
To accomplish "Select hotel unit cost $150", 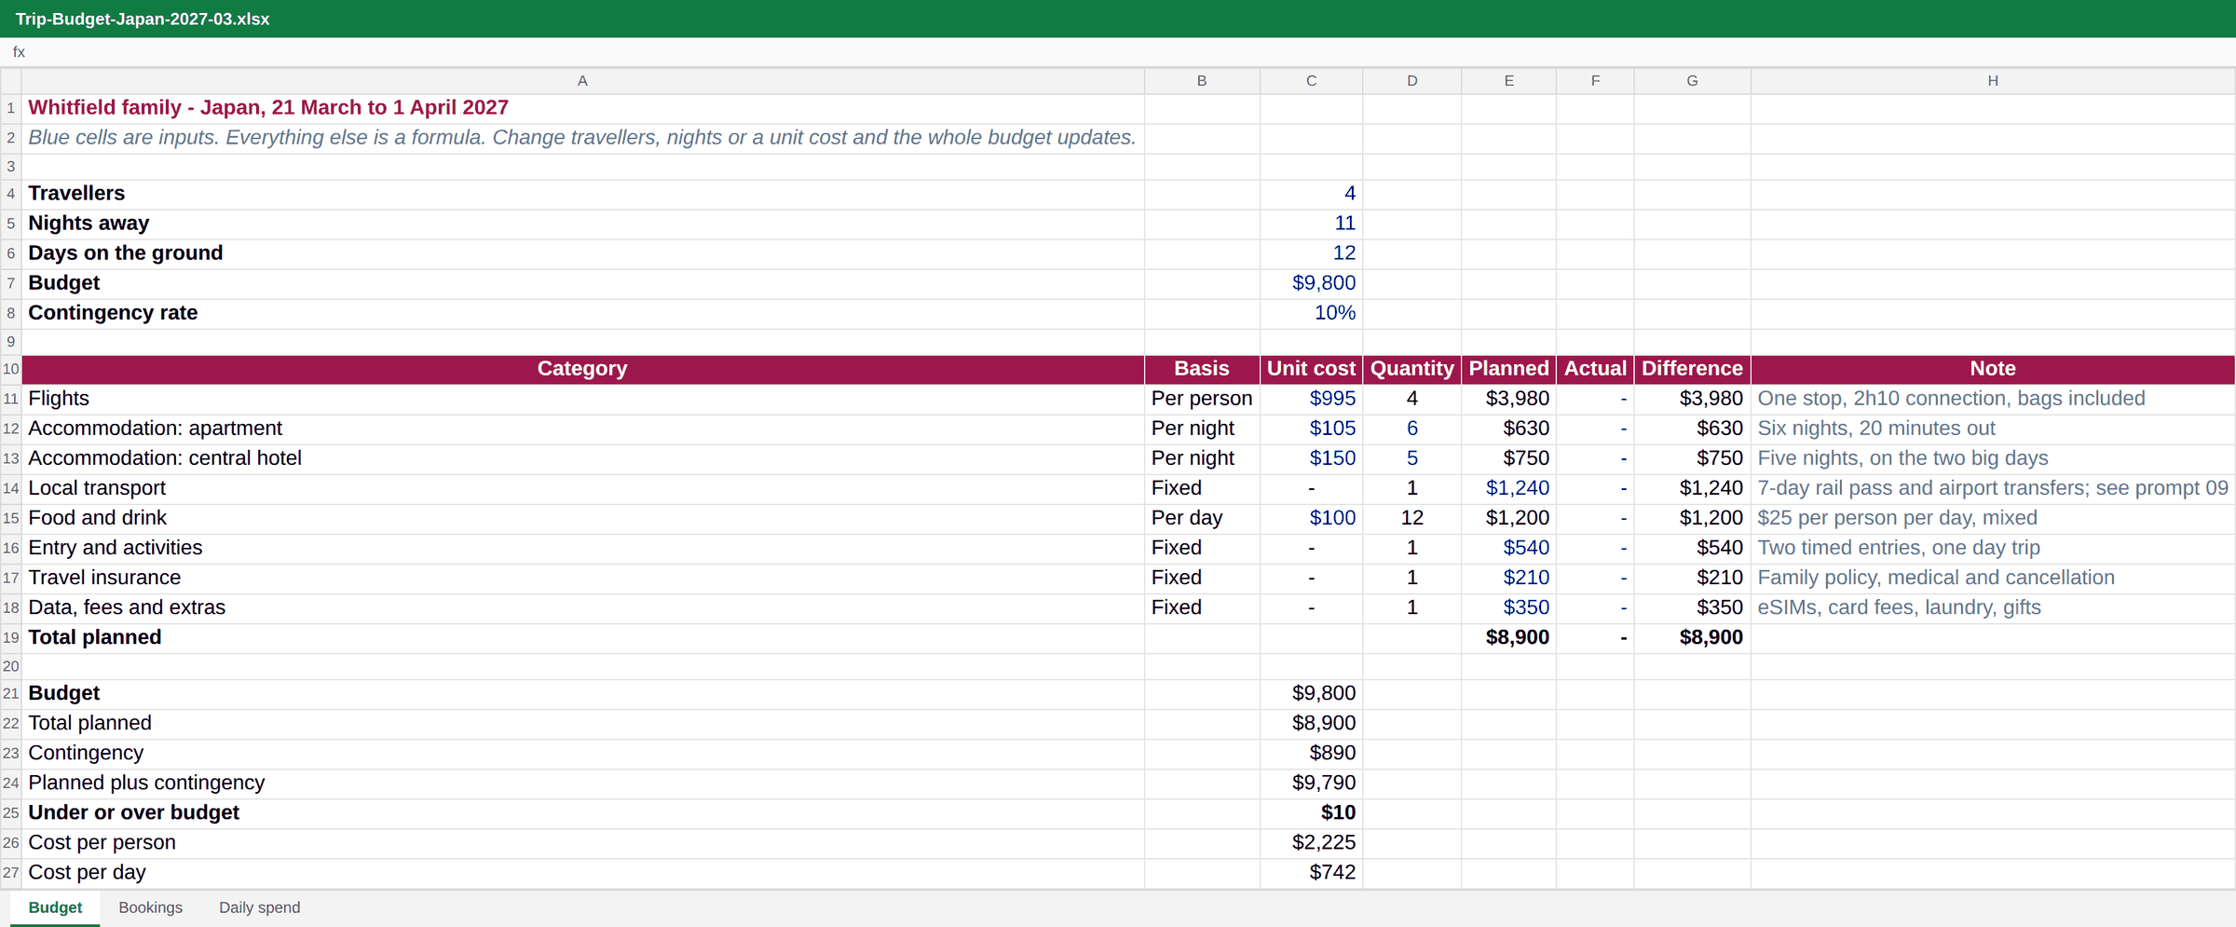I will 1311,458.
